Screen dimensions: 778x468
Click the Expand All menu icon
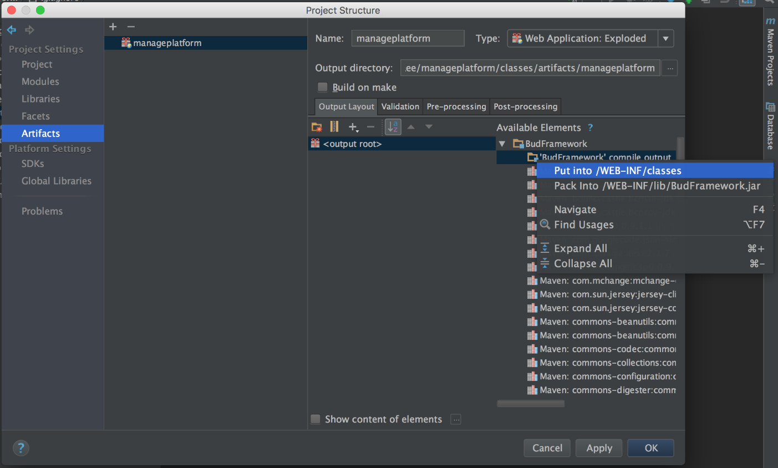coord(545,248)
